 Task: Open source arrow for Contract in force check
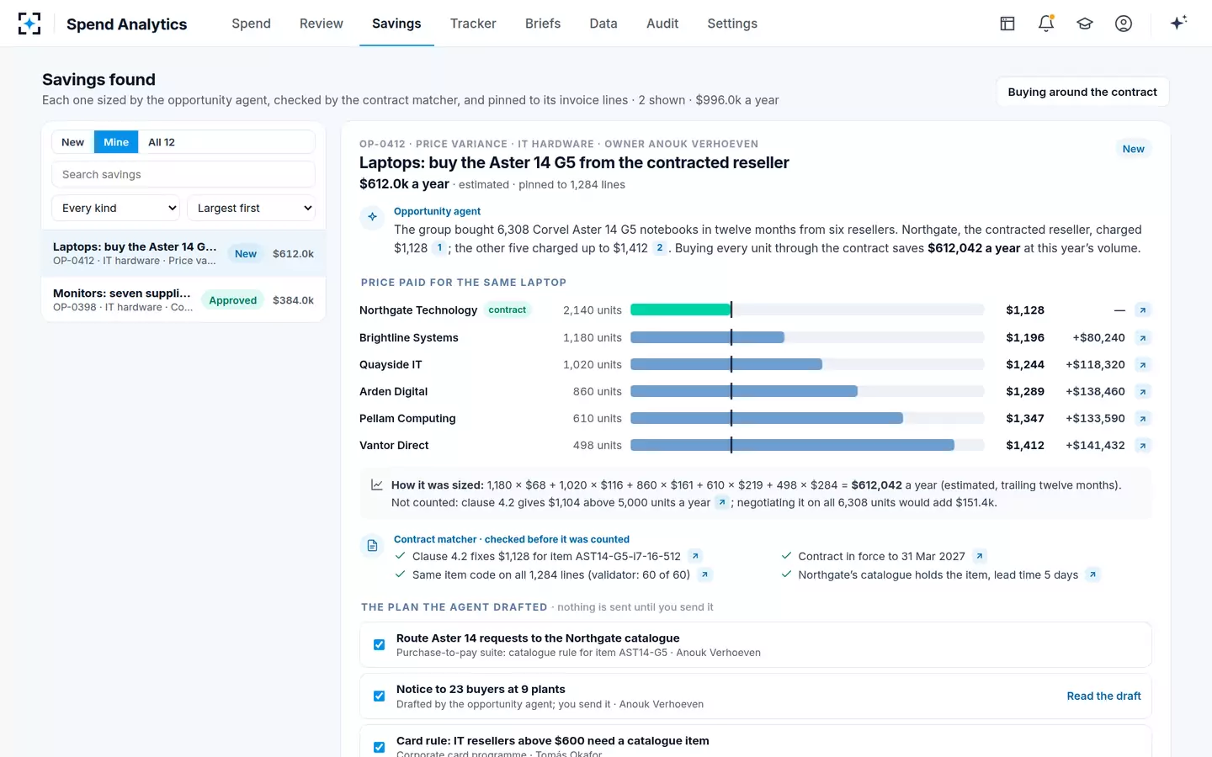(x=980, y=556)
